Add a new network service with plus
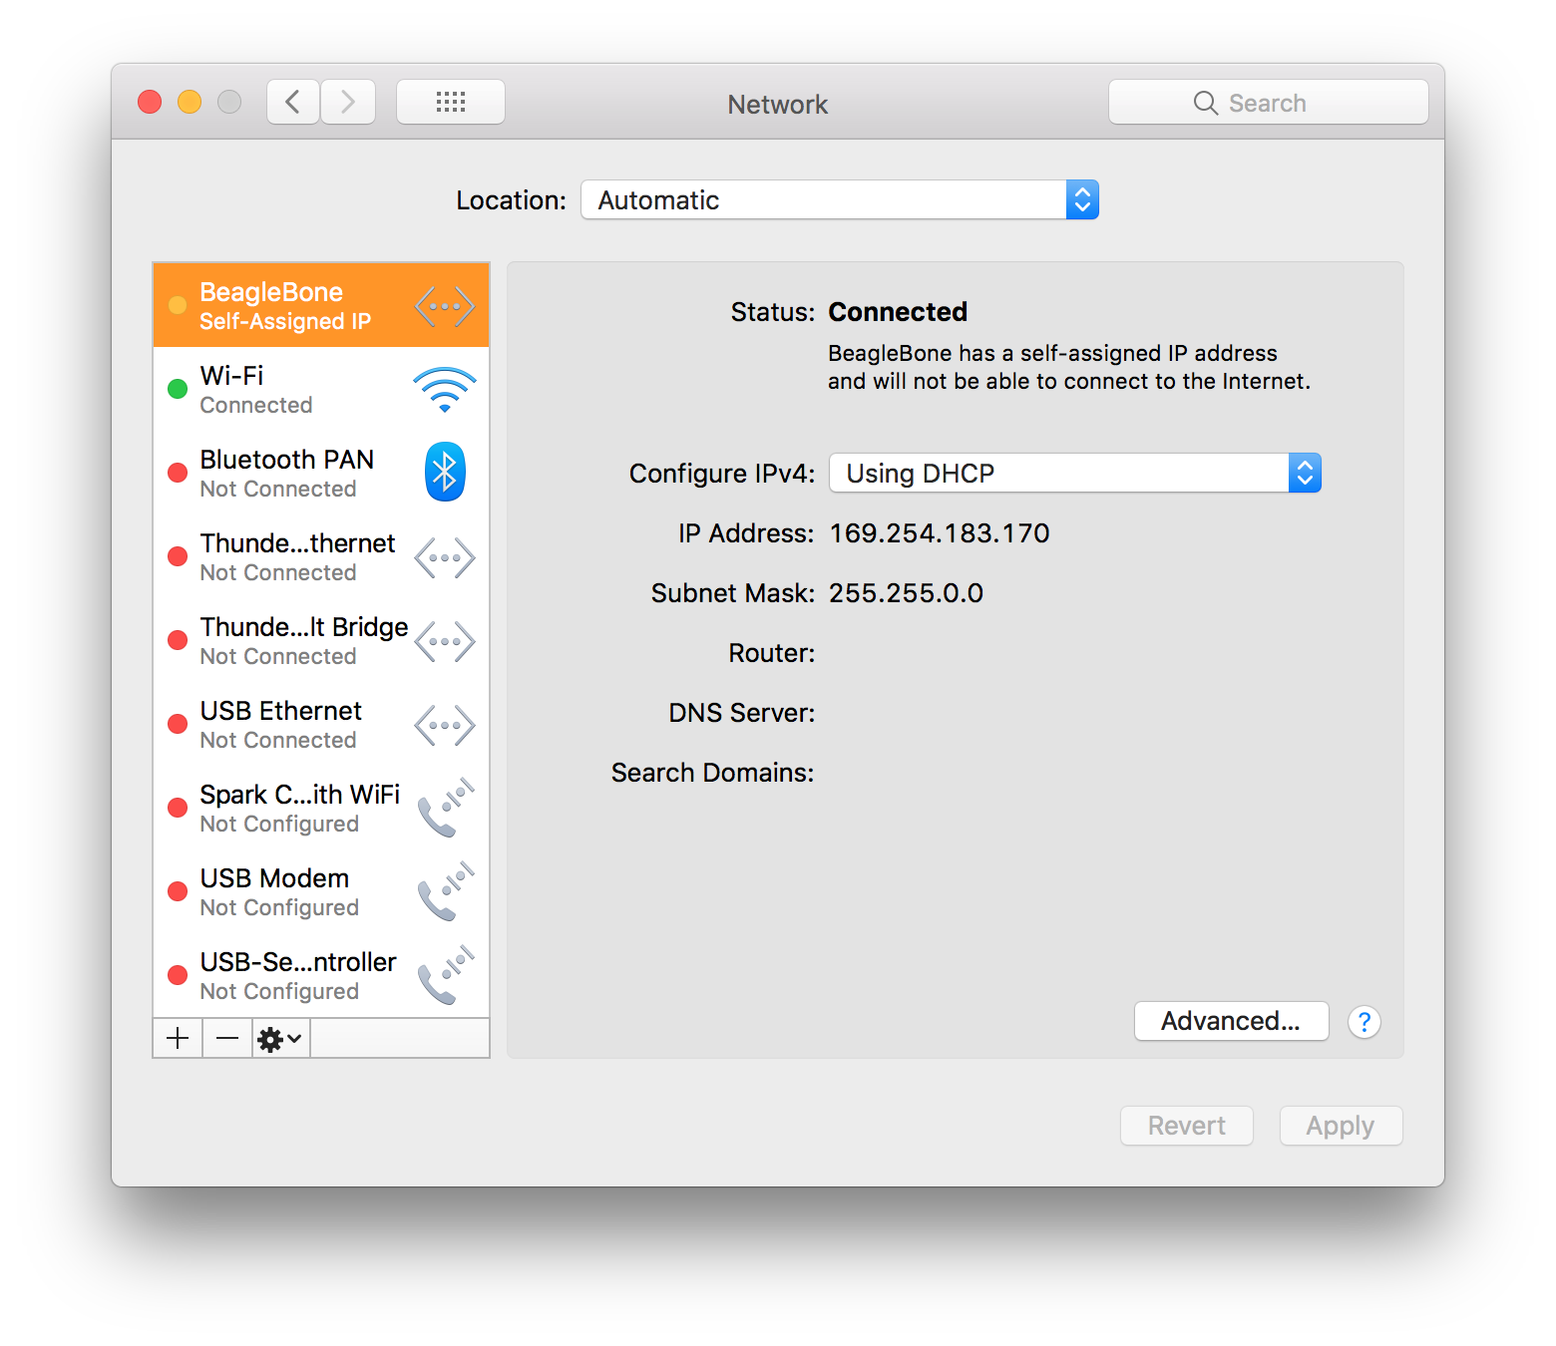Viewport: 1556px width, 1346px height. [x=178, y=1038]
